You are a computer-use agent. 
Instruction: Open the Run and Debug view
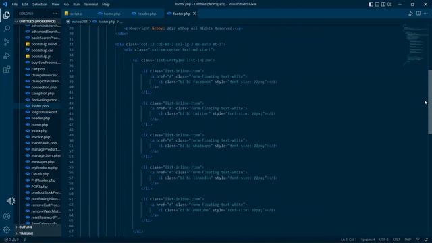(x=7, y=55)
